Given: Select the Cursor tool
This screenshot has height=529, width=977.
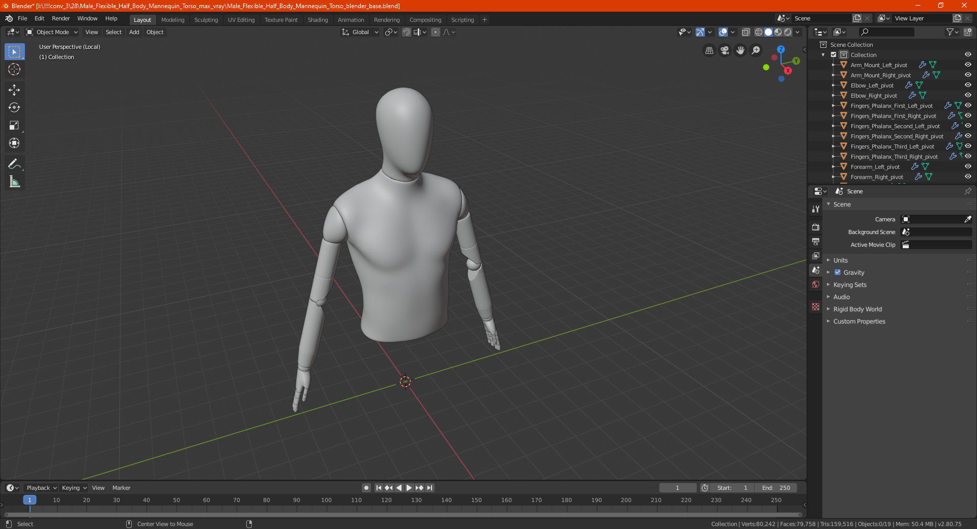Looking at the screenshot, I should 14,69.
